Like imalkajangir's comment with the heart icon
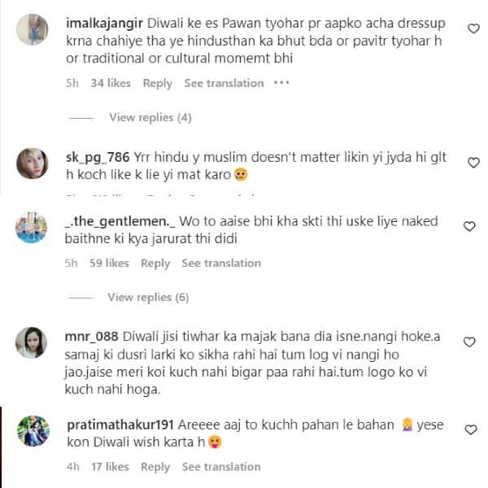The image size is (488, 488). pos(473,28)
